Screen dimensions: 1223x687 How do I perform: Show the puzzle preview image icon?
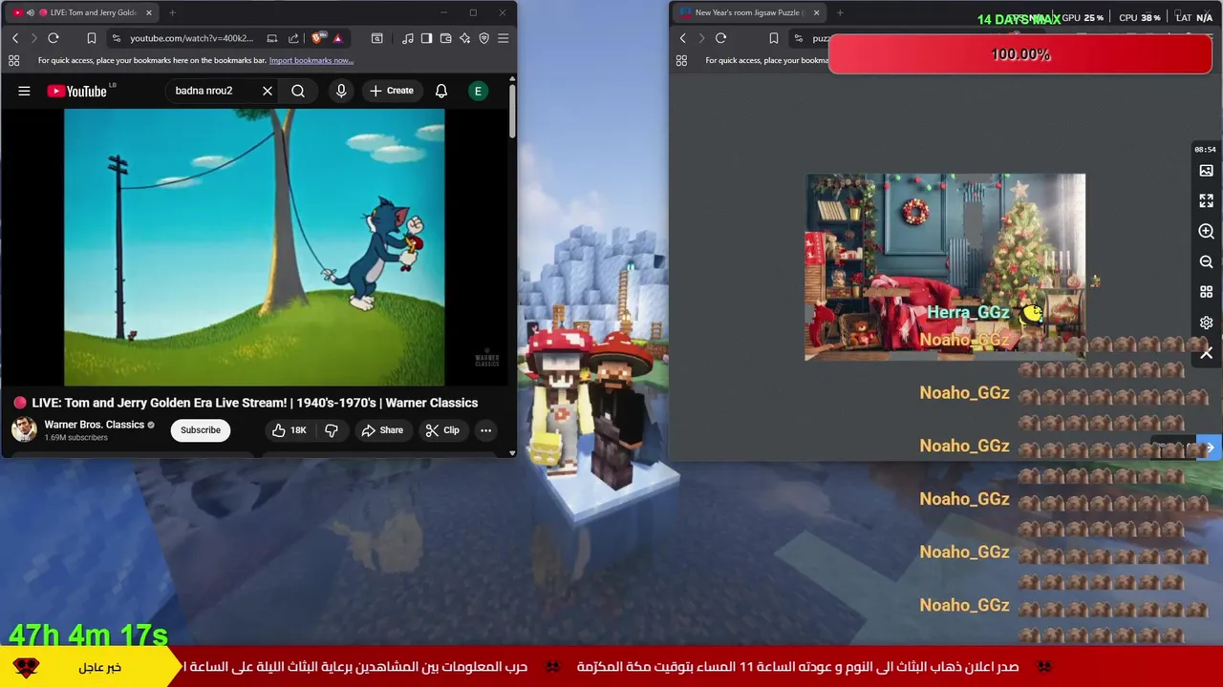coord(1206,170)
